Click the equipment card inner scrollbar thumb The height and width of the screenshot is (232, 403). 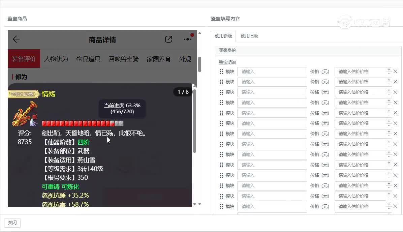pos(194,120)
